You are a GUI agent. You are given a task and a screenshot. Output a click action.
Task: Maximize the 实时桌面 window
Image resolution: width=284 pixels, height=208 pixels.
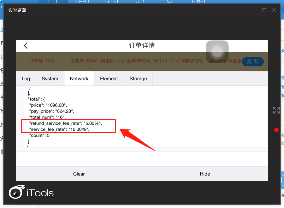click(264, 10)
